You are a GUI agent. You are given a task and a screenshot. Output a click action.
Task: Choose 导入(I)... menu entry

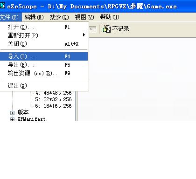44,56
